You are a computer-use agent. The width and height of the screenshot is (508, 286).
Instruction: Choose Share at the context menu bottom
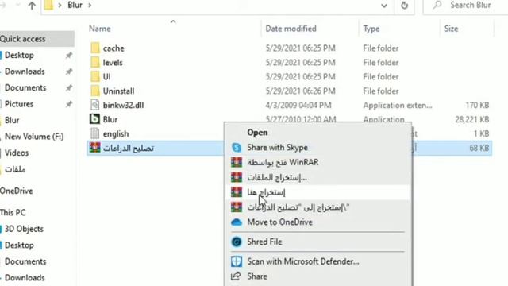317,276
